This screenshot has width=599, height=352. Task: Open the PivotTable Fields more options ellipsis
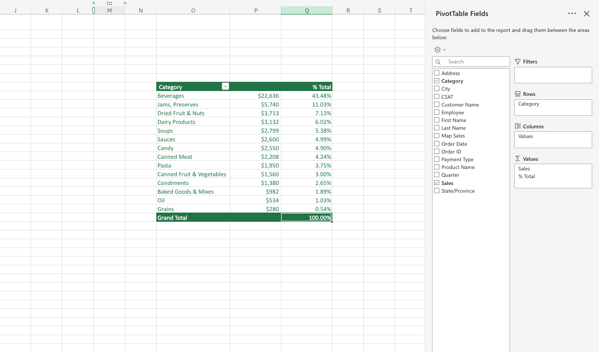point(572,14)
